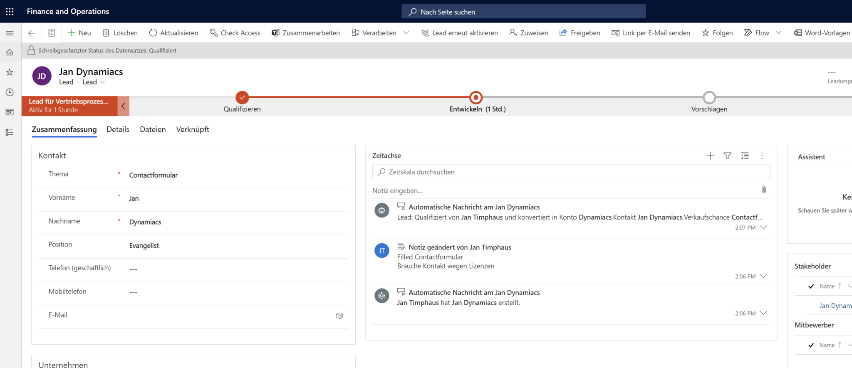Viewport: 852px width, 368px height.
Task: Collapse the business process flow panel
Action: click(x=123, y=106)
